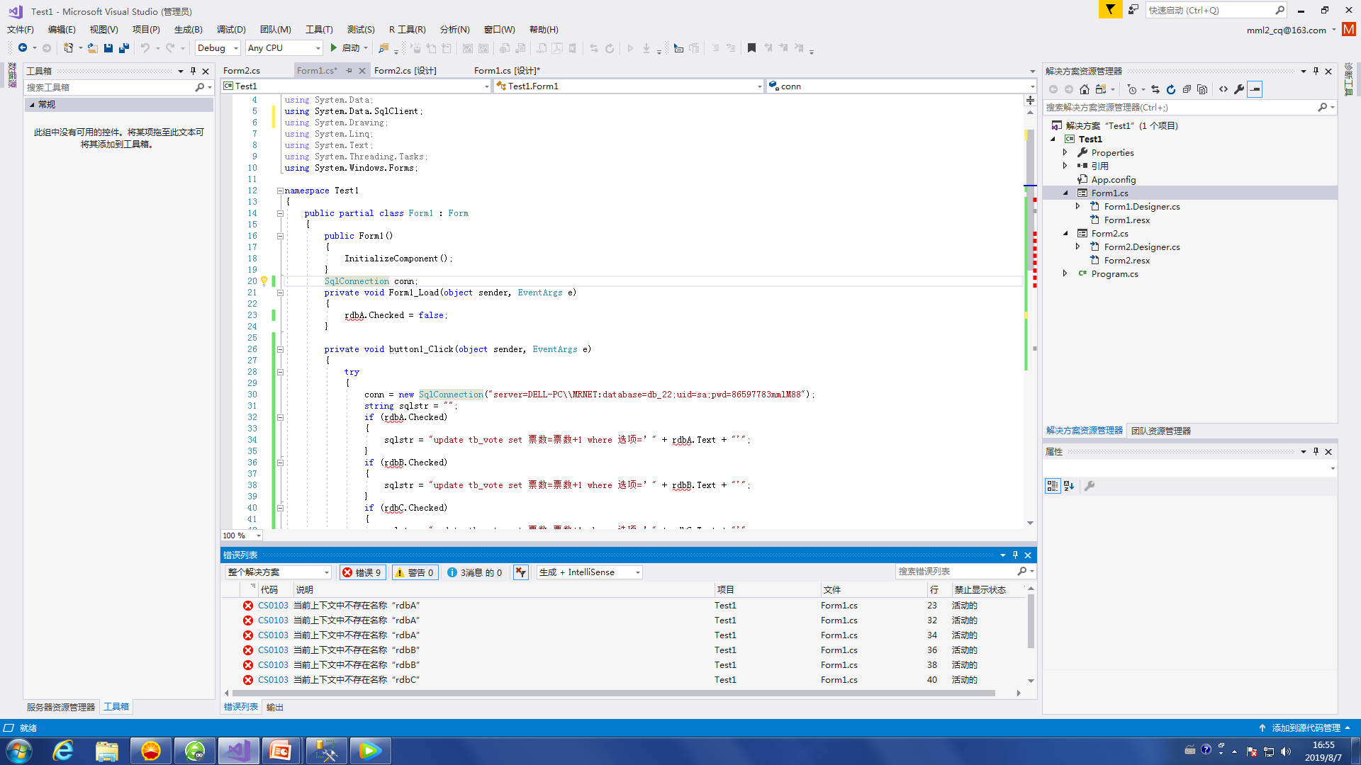Image resolution: width=1361 pixels, height=765 pixels.
Task: Expand the Program.cs node in Solution Explorer
Action: tap(1065, 274)
